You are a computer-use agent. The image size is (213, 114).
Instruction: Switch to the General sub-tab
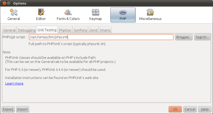(x=9, y=30)
